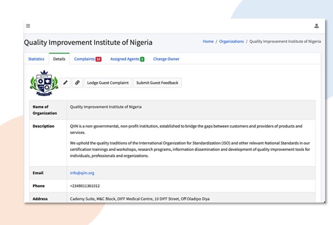Switch to the Change Owner tab
Image resolution: width=333 pixels, height=225 pixels.
tap(166, 59)
